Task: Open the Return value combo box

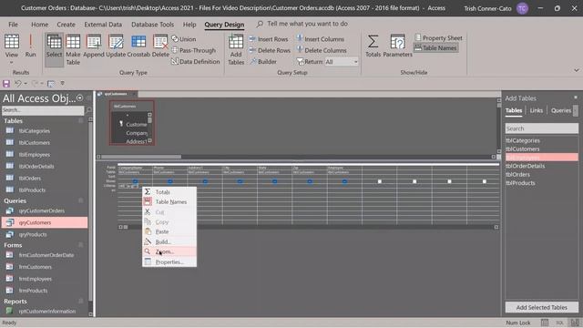Action: tap(342, 62)
